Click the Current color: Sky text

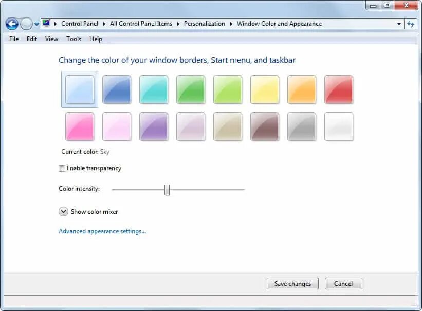coord(85,152)
